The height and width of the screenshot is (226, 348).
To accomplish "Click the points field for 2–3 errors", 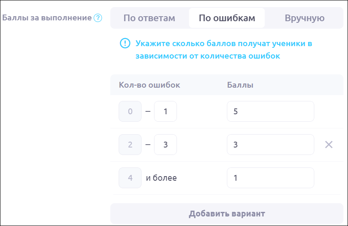I will [x=270, y=145].
